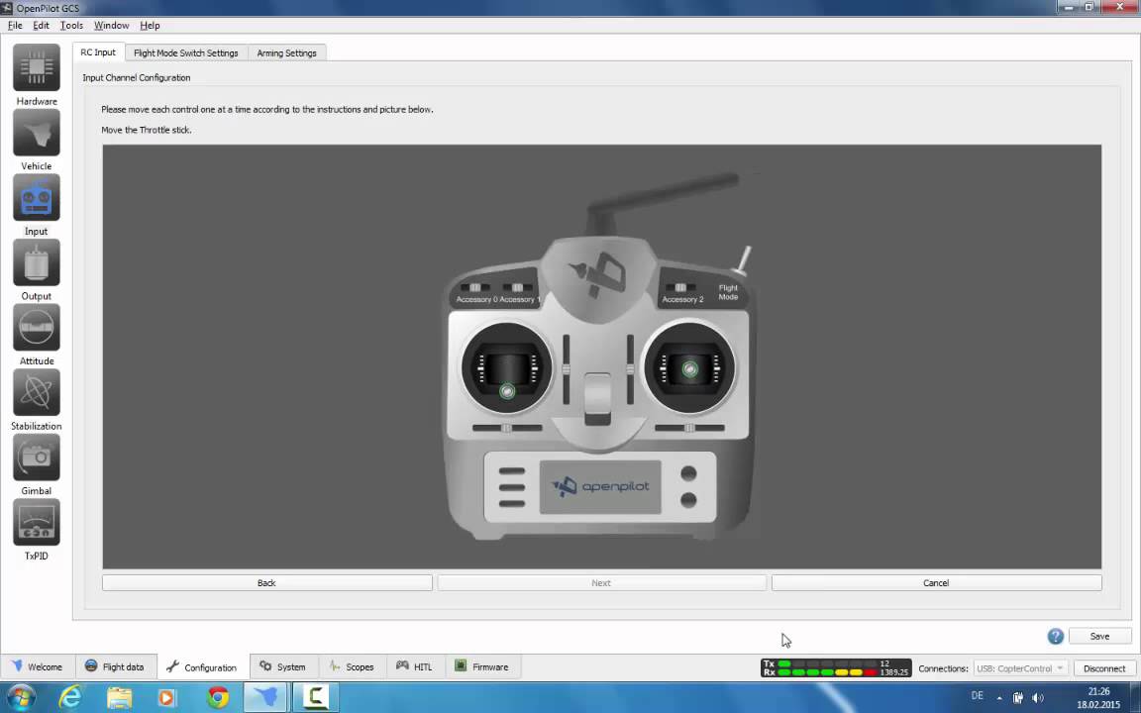Click the Flight Mode switch on transmitter

click(743, 261)
